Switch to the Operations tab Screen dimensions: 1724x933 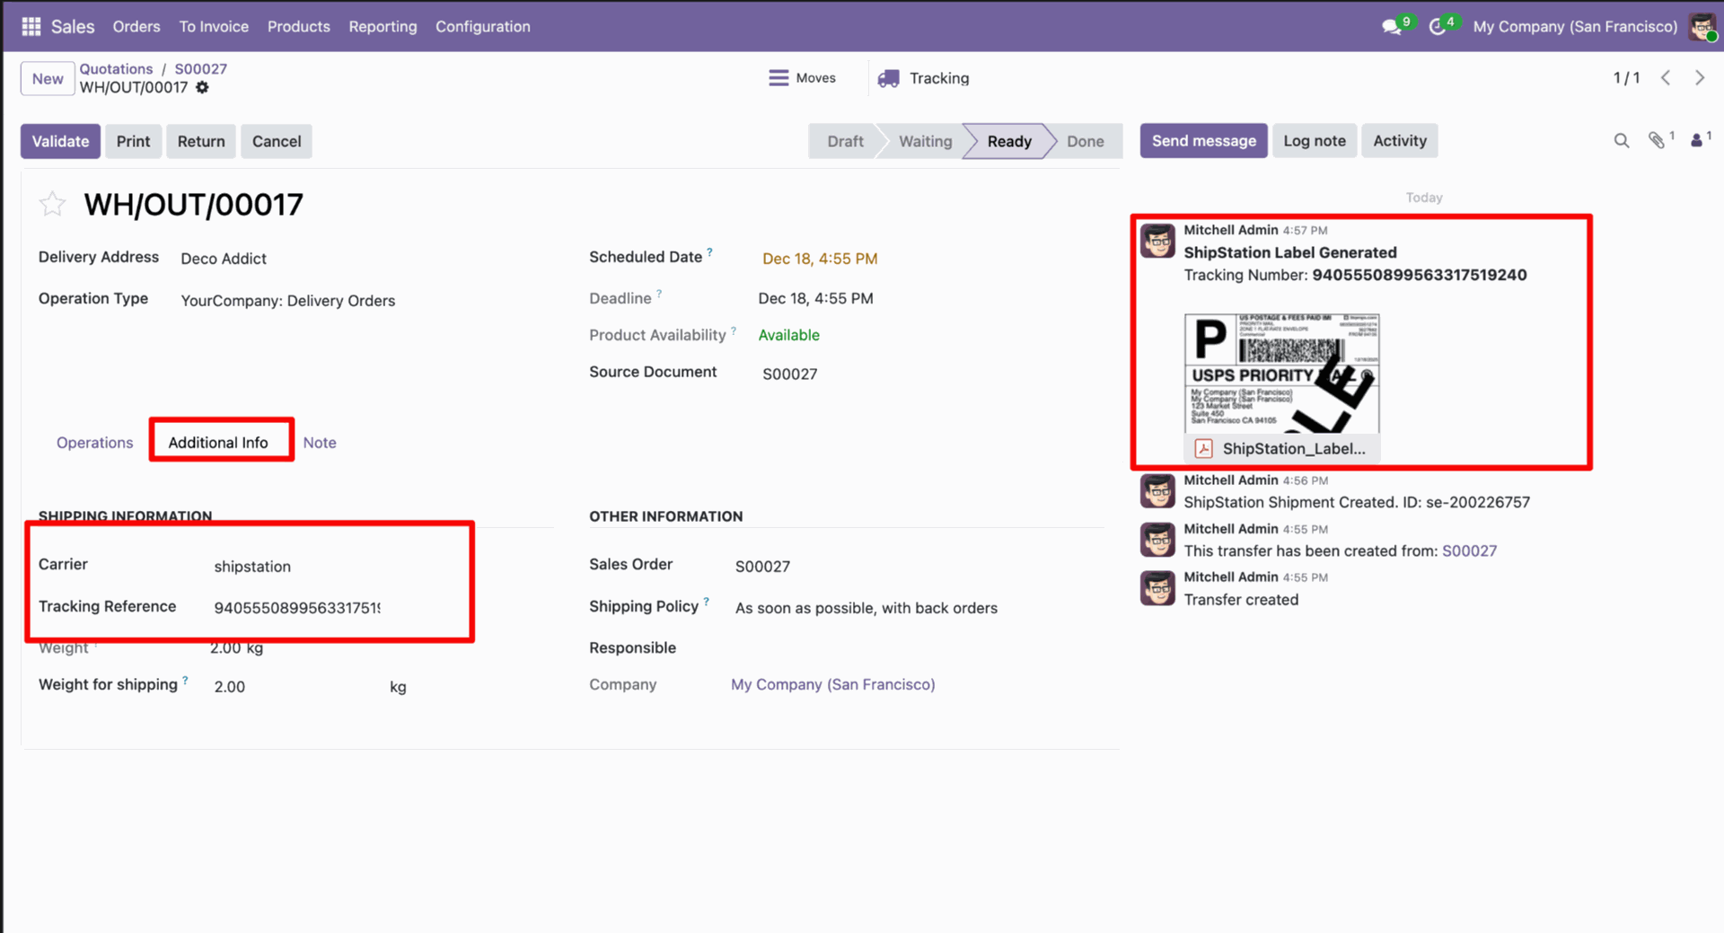click(x=94, y=442)
